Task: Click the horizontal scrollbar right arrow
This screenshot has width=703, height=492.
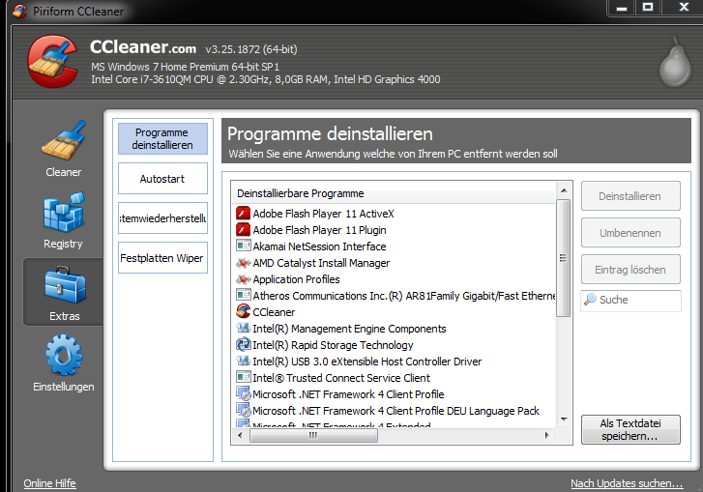Action: pos(547,435)
